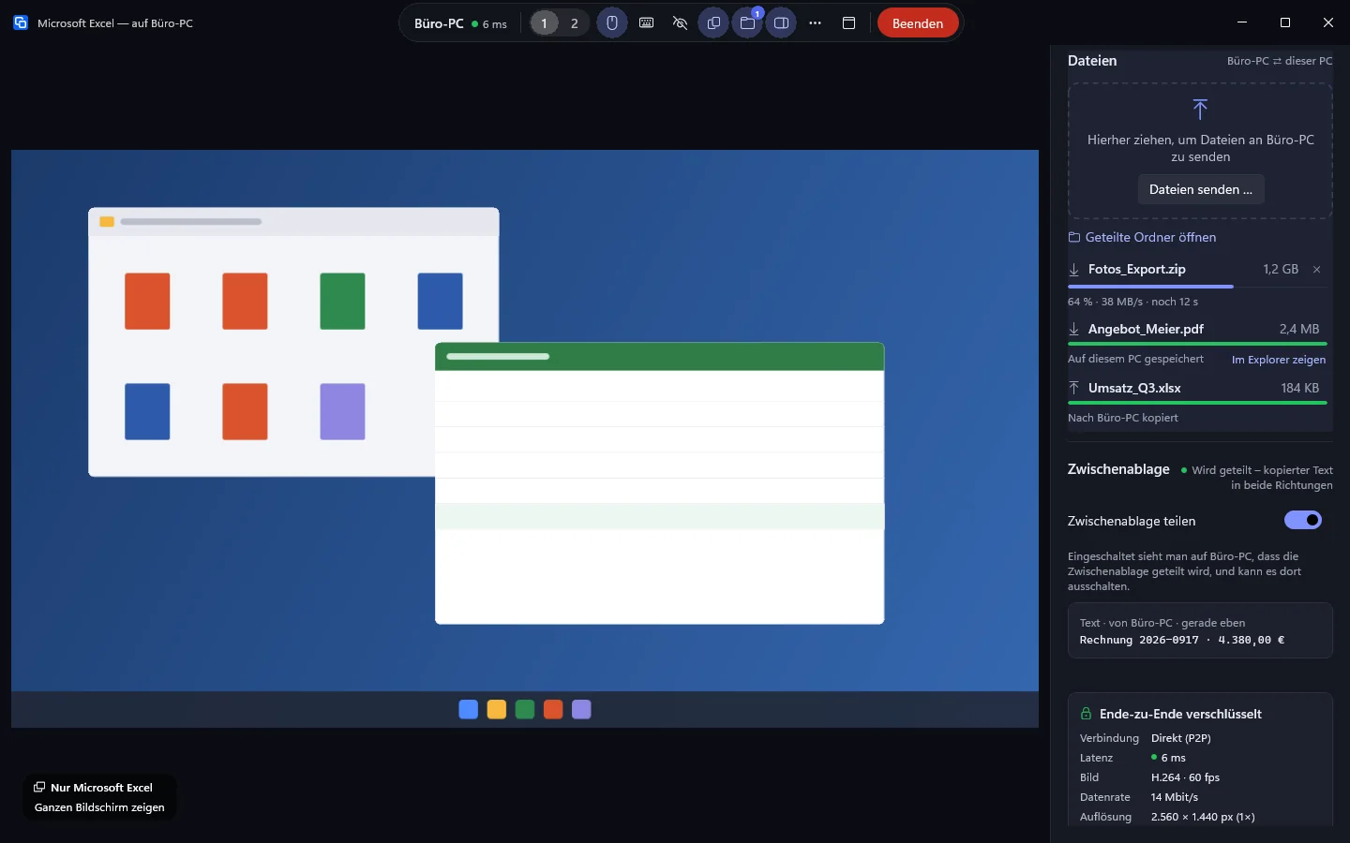The width and height of the screenshot is (1350, 843).
Task: Click the Dateien senden button
Action: [1201, 189]
